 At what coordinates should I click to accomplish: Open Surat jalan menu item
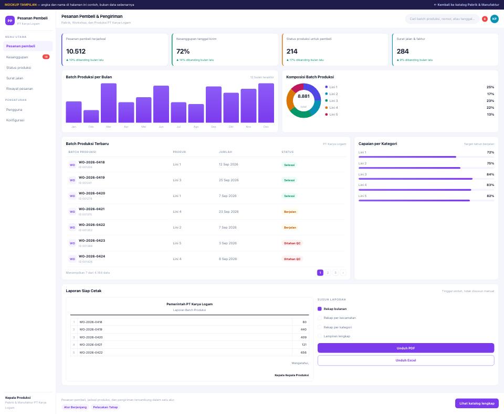tap(28, 78)
